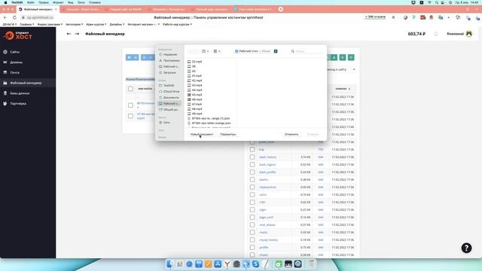482x271 pixels.
Task: Open Сайты in the hosting sidebar
Action: (x=15, y=52)
